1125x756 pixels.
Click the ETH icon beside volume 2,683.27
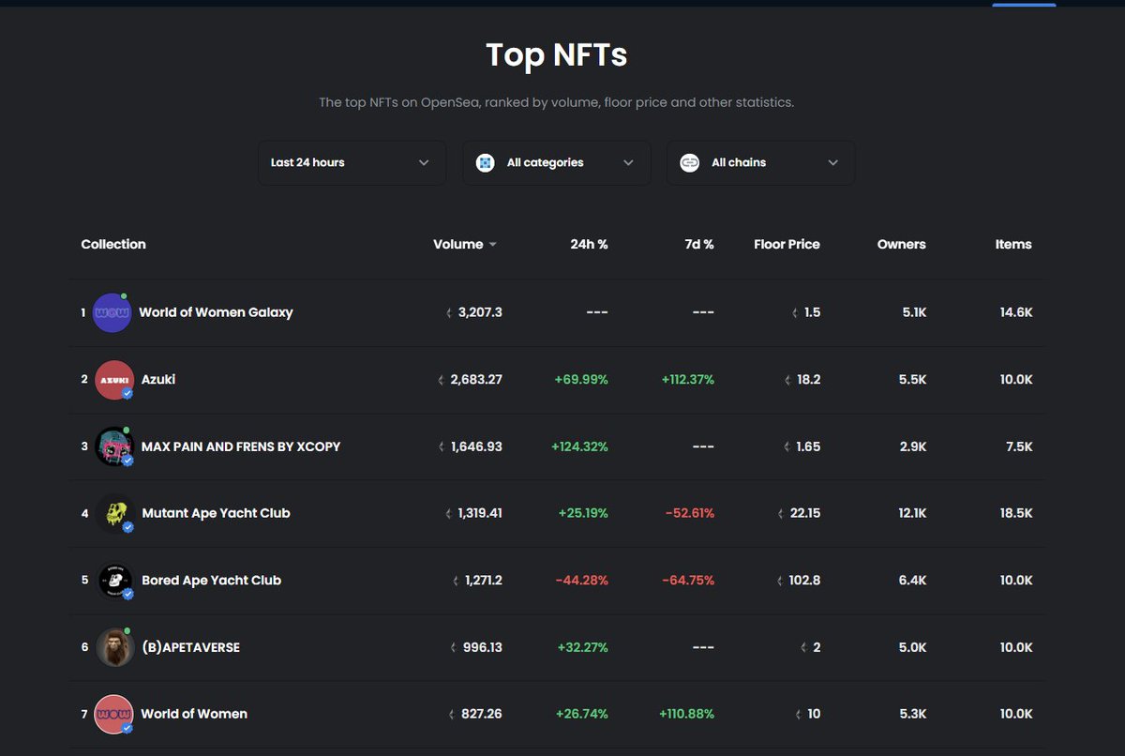(x=441, y=380)
